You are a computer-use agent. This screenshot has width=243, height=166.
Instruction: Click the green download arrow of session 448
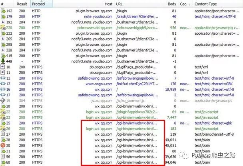point(3,61)
